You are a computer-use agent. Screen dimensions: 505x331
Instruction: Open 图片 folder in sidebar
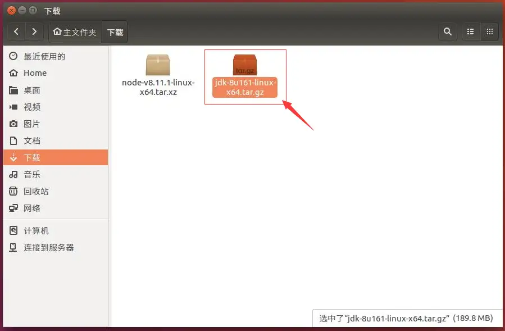31,124
